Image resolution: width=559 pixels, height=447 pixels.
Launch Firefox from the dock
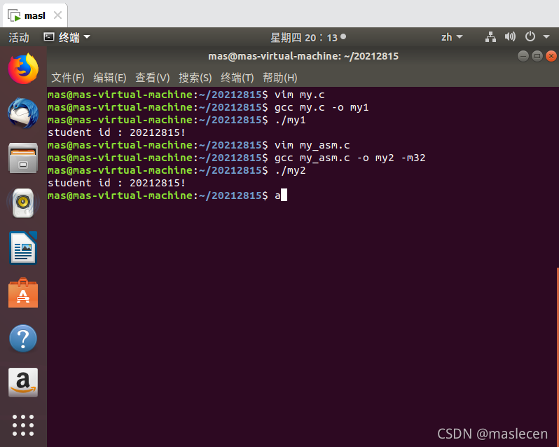23,69
